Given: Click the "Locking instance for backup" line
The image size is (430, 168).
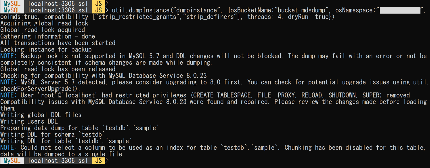Looking at the screenshot, I should coord(46,49).
